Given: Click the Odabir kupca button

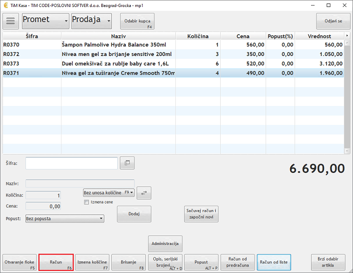Looking at the screenshot, I should [137, 21].
